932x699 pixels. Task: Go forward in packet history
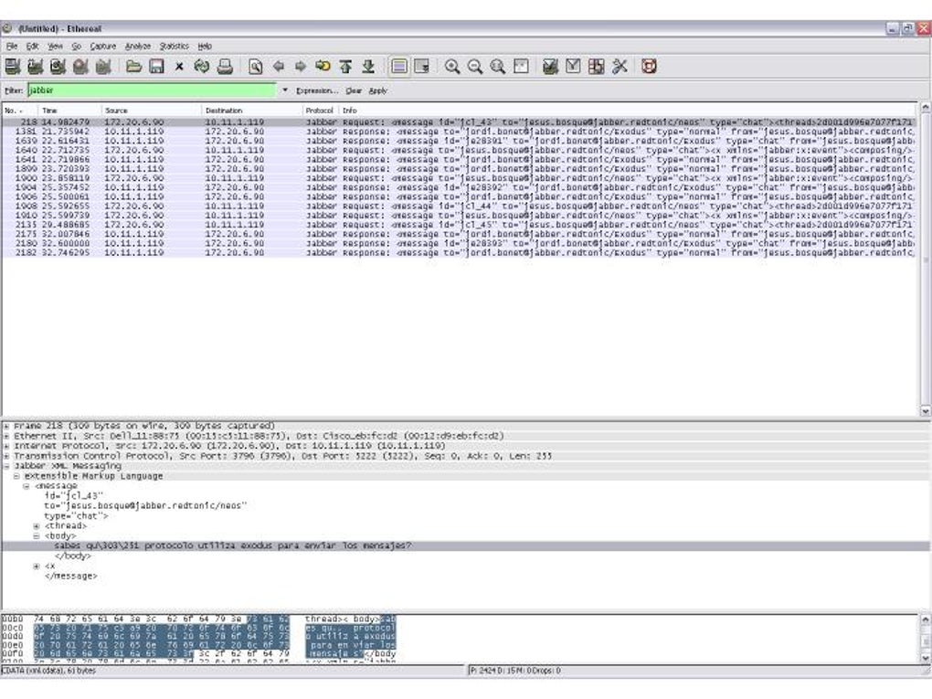301,67
